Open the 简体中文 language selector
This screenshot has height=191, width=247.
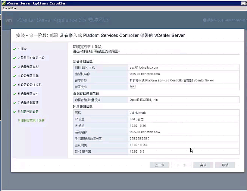click(225, 20)
